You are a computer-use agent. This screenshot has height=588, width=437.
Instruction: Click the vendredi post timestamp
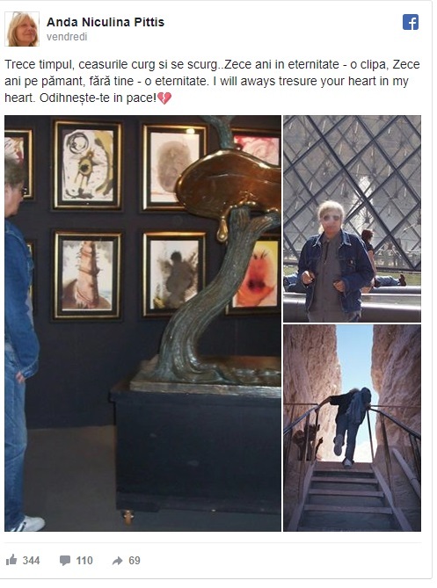point(67,37)
